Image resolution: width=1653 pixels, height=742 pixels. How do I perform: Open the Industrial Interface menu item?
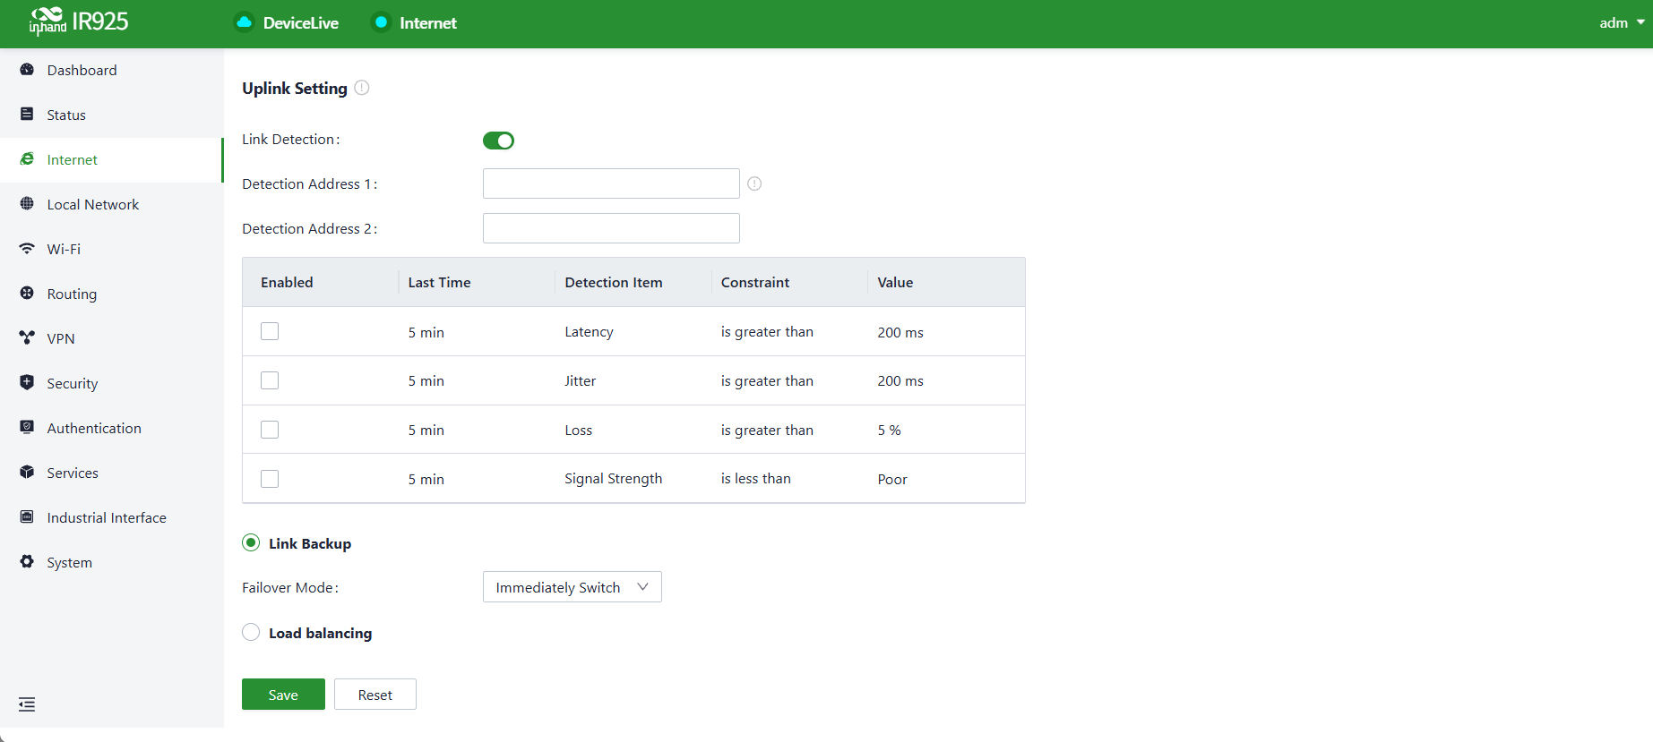pos(111,517)
